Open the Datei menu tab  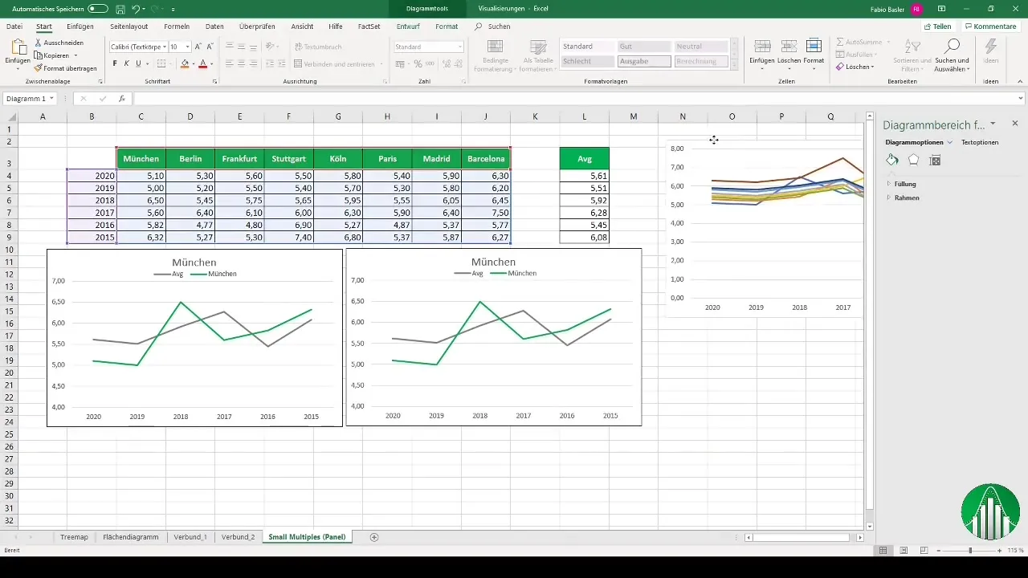tap(14, 26)
